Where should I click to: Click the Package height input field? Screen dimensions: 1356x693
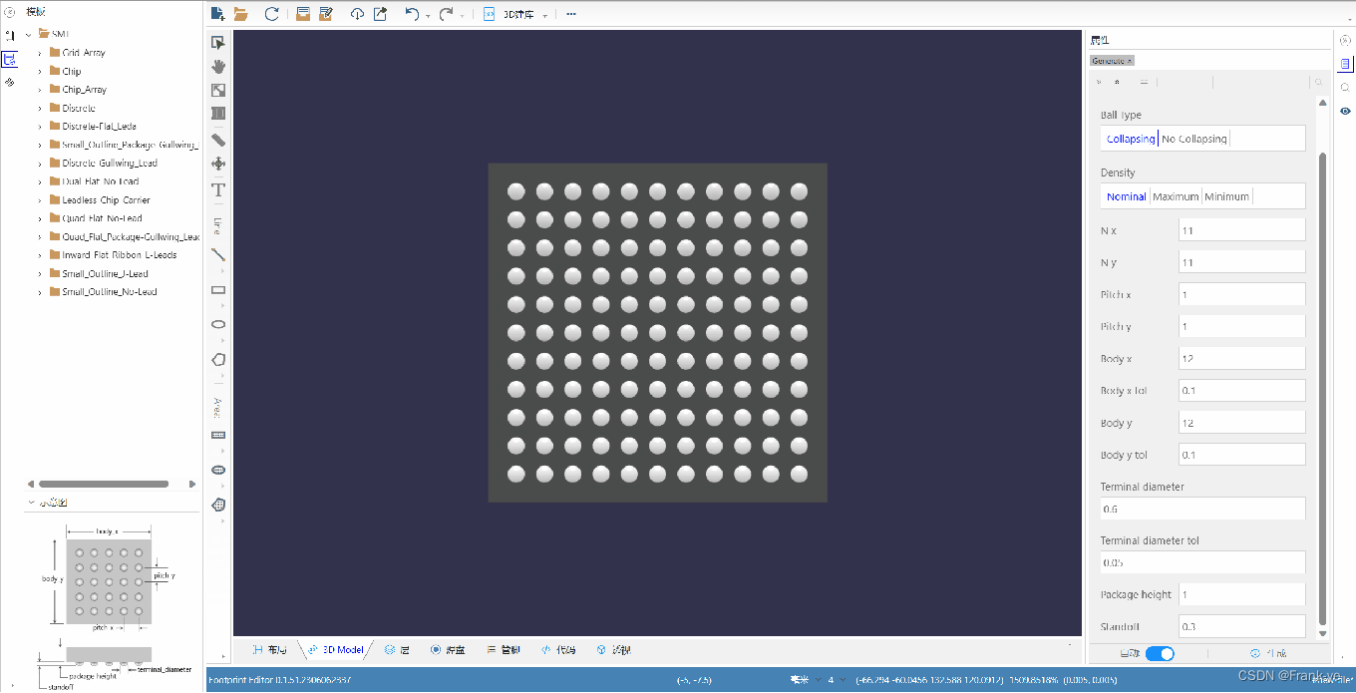[1241, 594]
